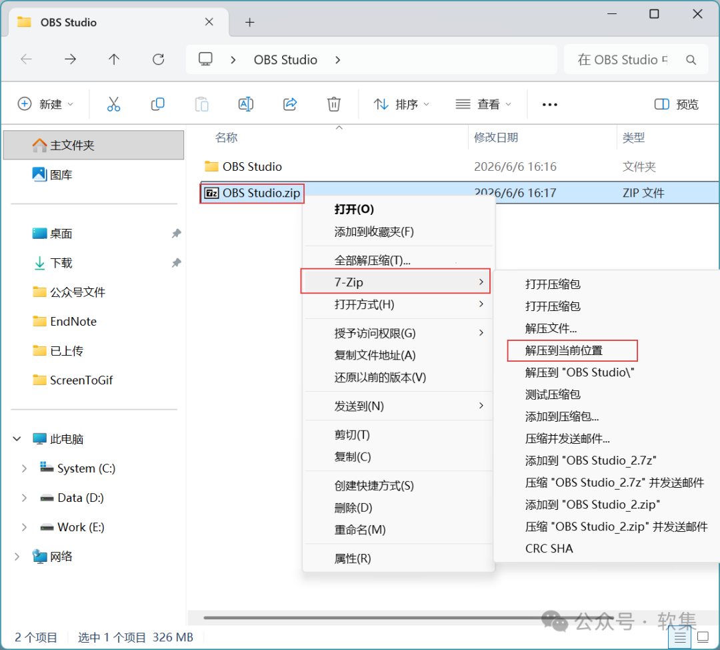Choose 删除(D) in context menu
Viewport: 720px width, 650px height.
click(398, 507)
